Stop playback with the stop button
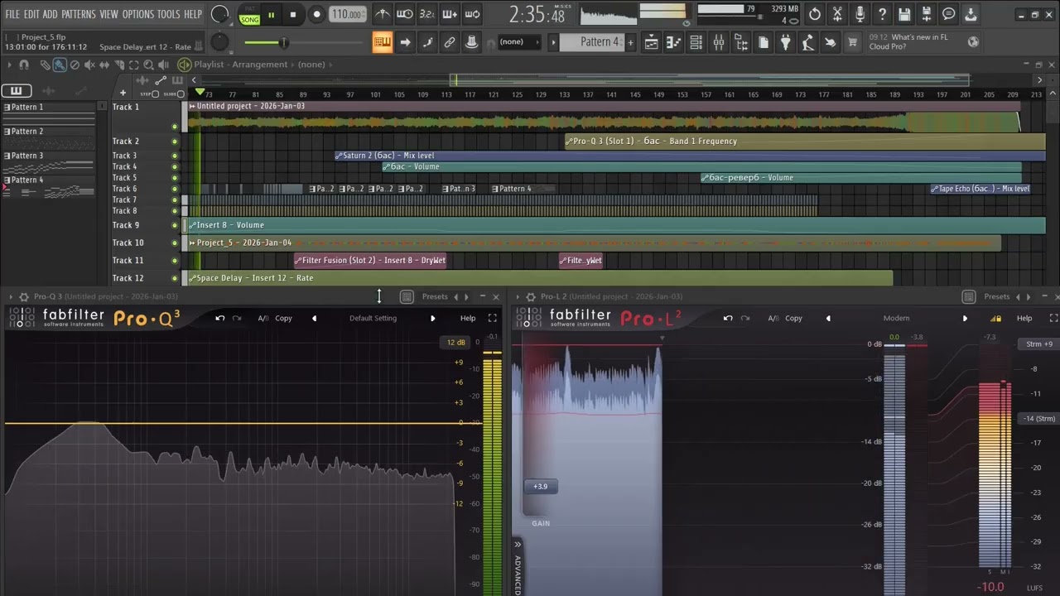 point(292,14)
